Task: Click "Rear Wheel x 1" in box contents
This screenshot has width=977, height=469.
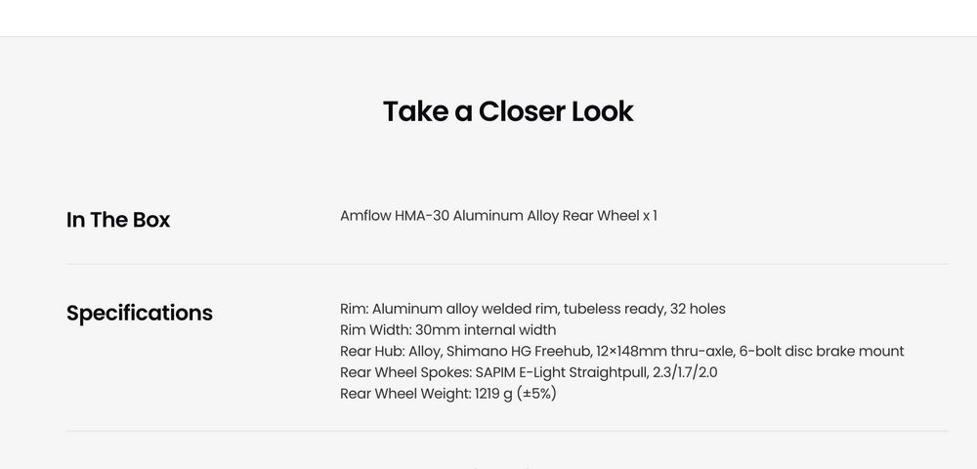Action: coord(610,215)
